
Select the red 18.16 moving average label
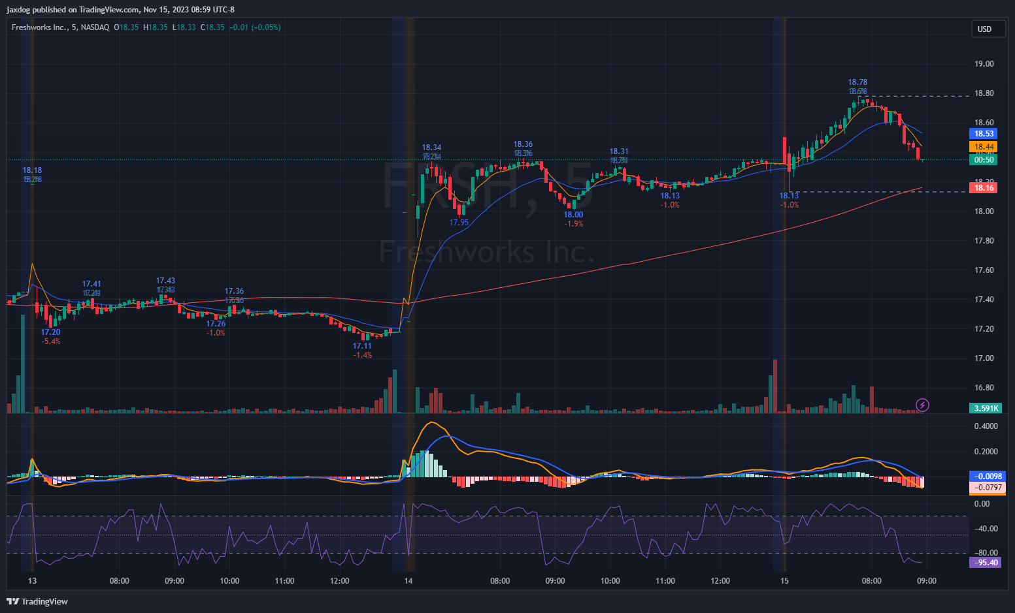[984, 188]
